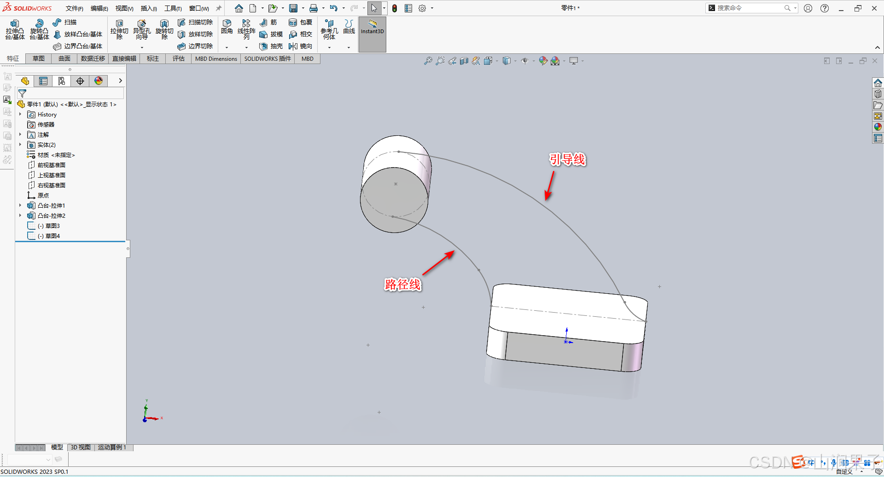
Task: Click inside the 搜索命令 search box
Action: tap(750, 8)
